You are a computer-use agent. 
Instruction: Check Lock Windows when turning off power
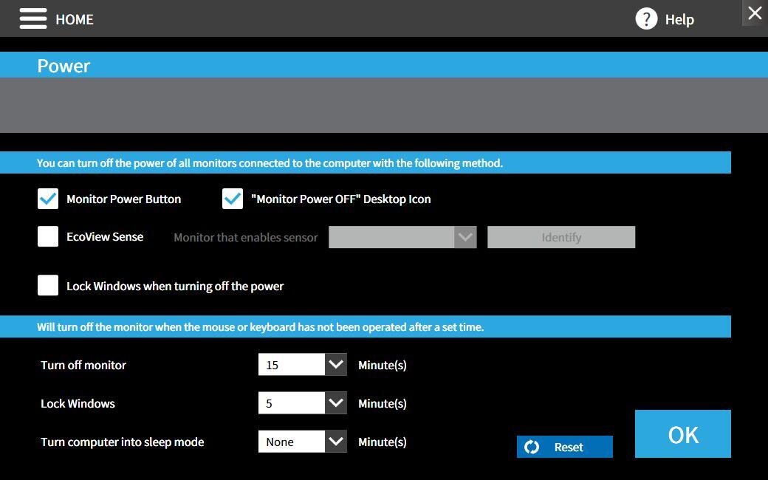[48, 286]
